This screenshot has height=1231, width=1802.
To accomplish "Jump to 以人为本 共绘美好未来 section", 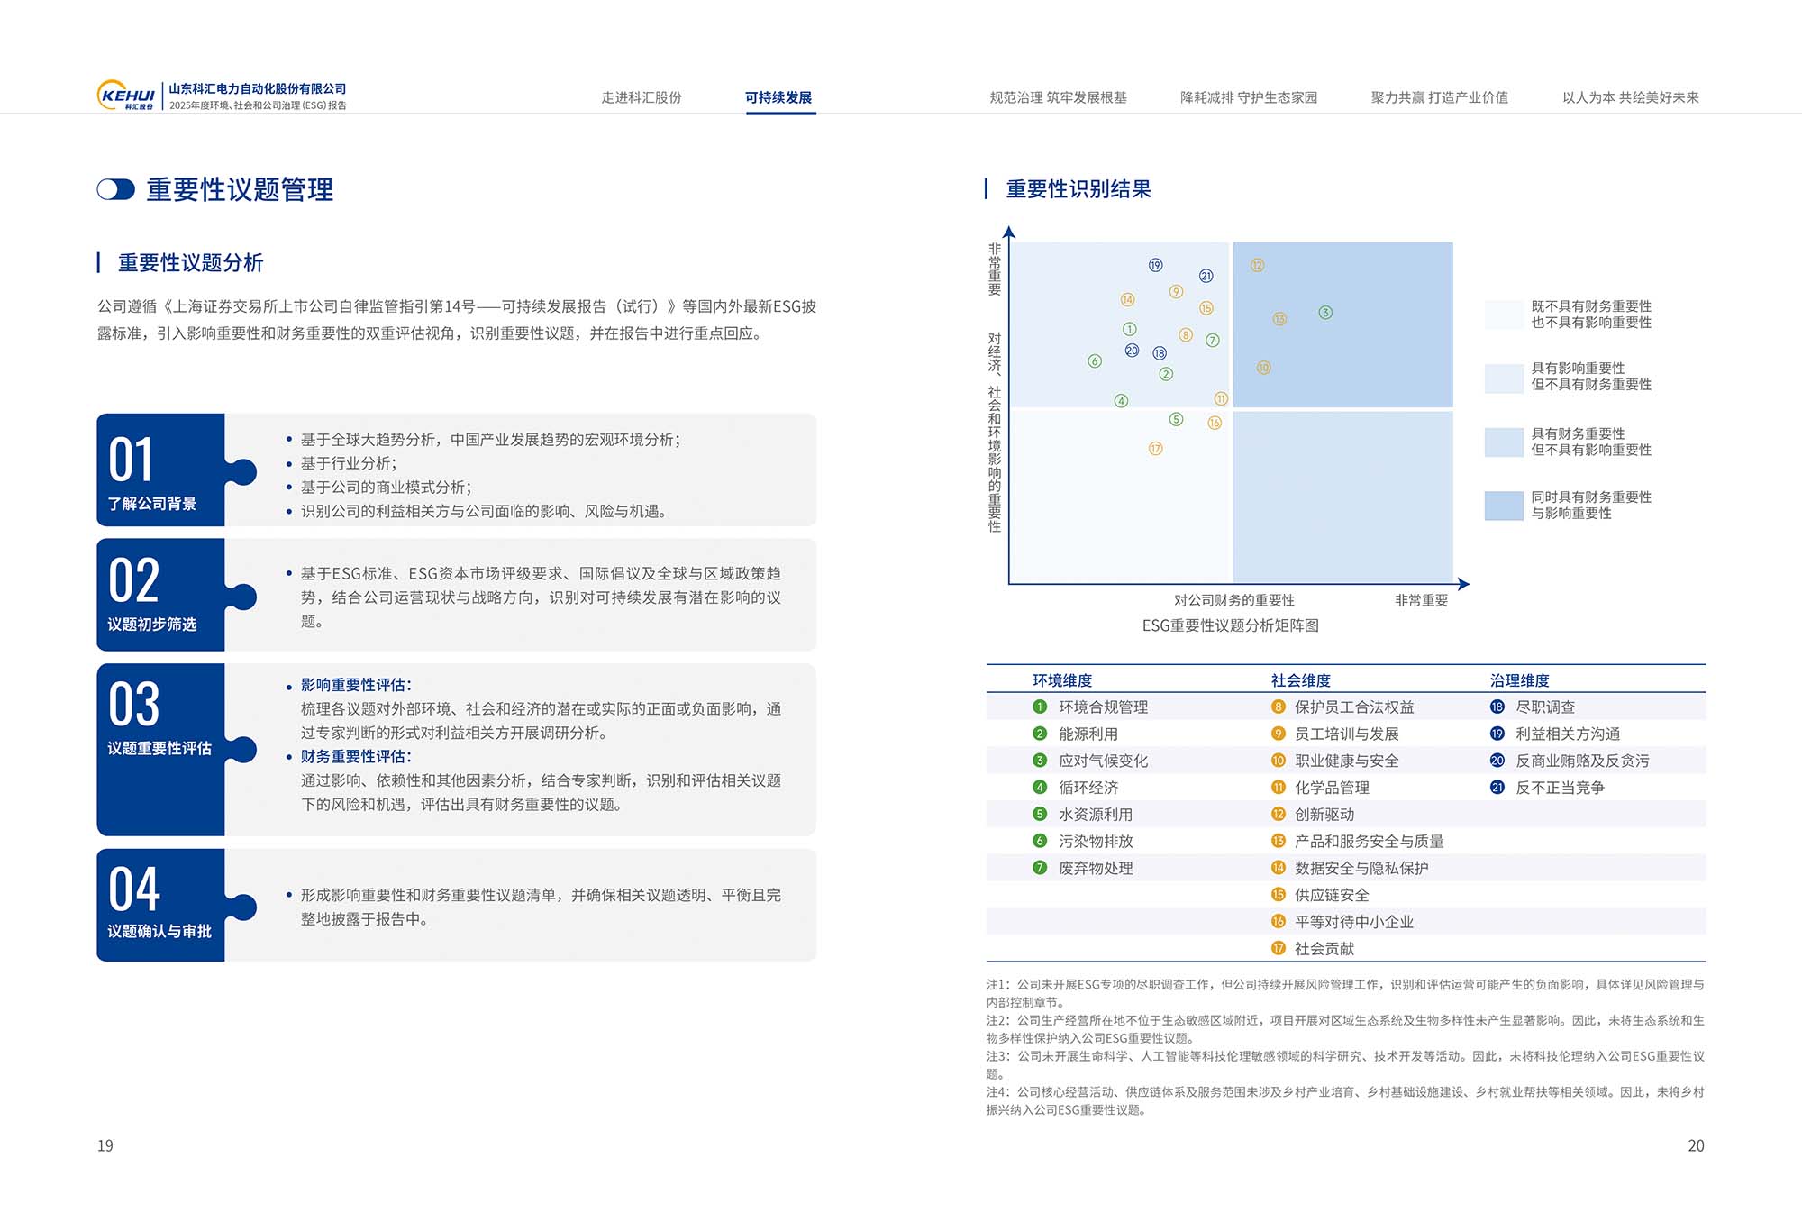I will coord(1630,97).
